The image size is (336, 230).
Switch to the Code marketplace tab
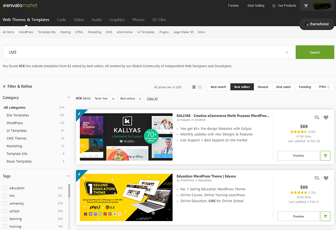tap(61, 20)
